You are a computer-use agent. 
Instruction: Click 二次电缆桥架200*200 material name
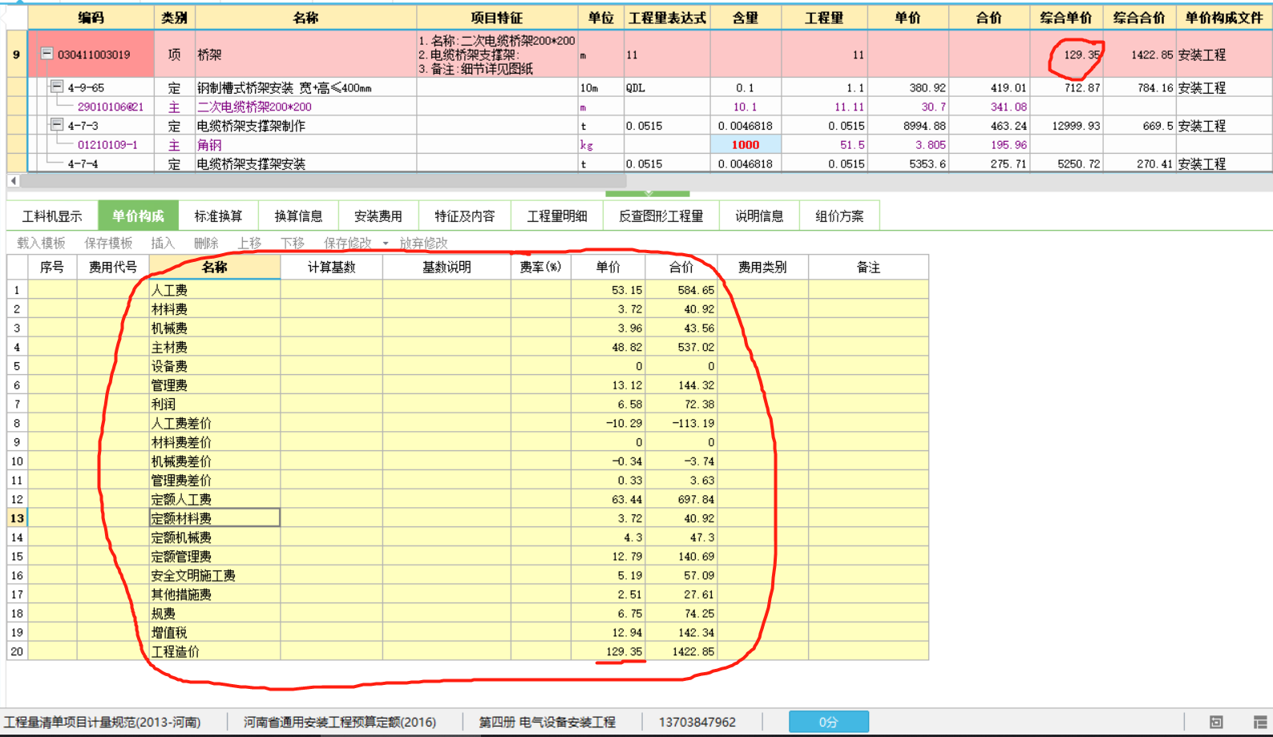click(x=254, y=107)
